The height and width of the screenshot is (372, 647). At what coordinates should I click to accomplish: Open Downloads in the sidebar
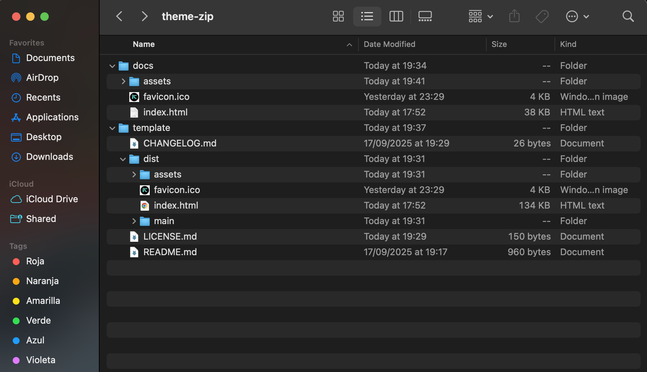[x=42, y=157]
